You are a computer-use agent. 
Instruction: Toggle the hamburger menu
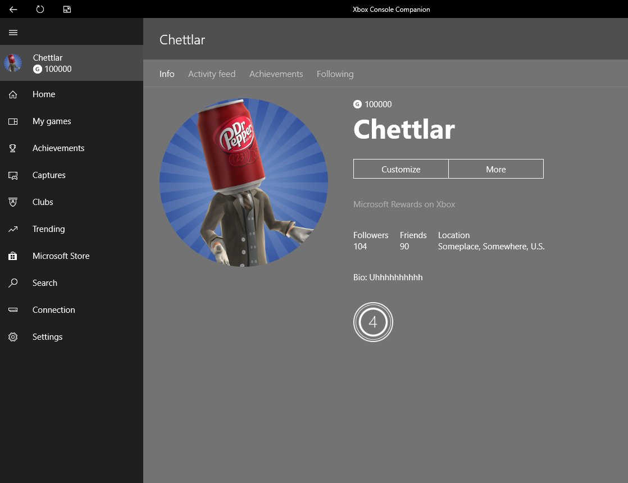pos(13,33)
